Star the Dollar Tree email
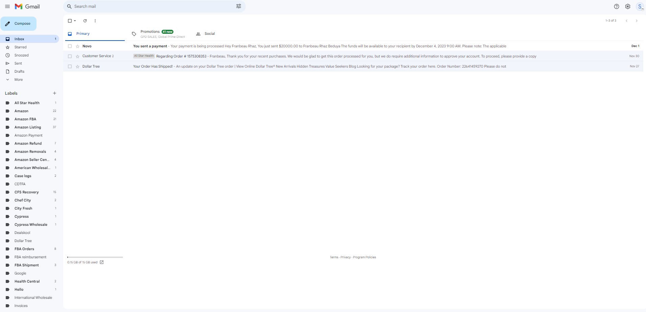This screenshot has height=312, width=646. (x=77, y=67)
